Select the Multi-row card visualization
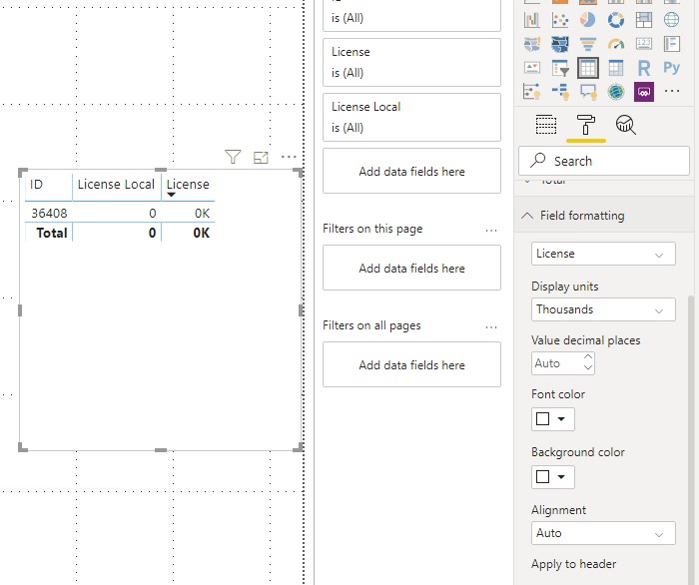This screenshot has width=699, height=585. [671, 44]
